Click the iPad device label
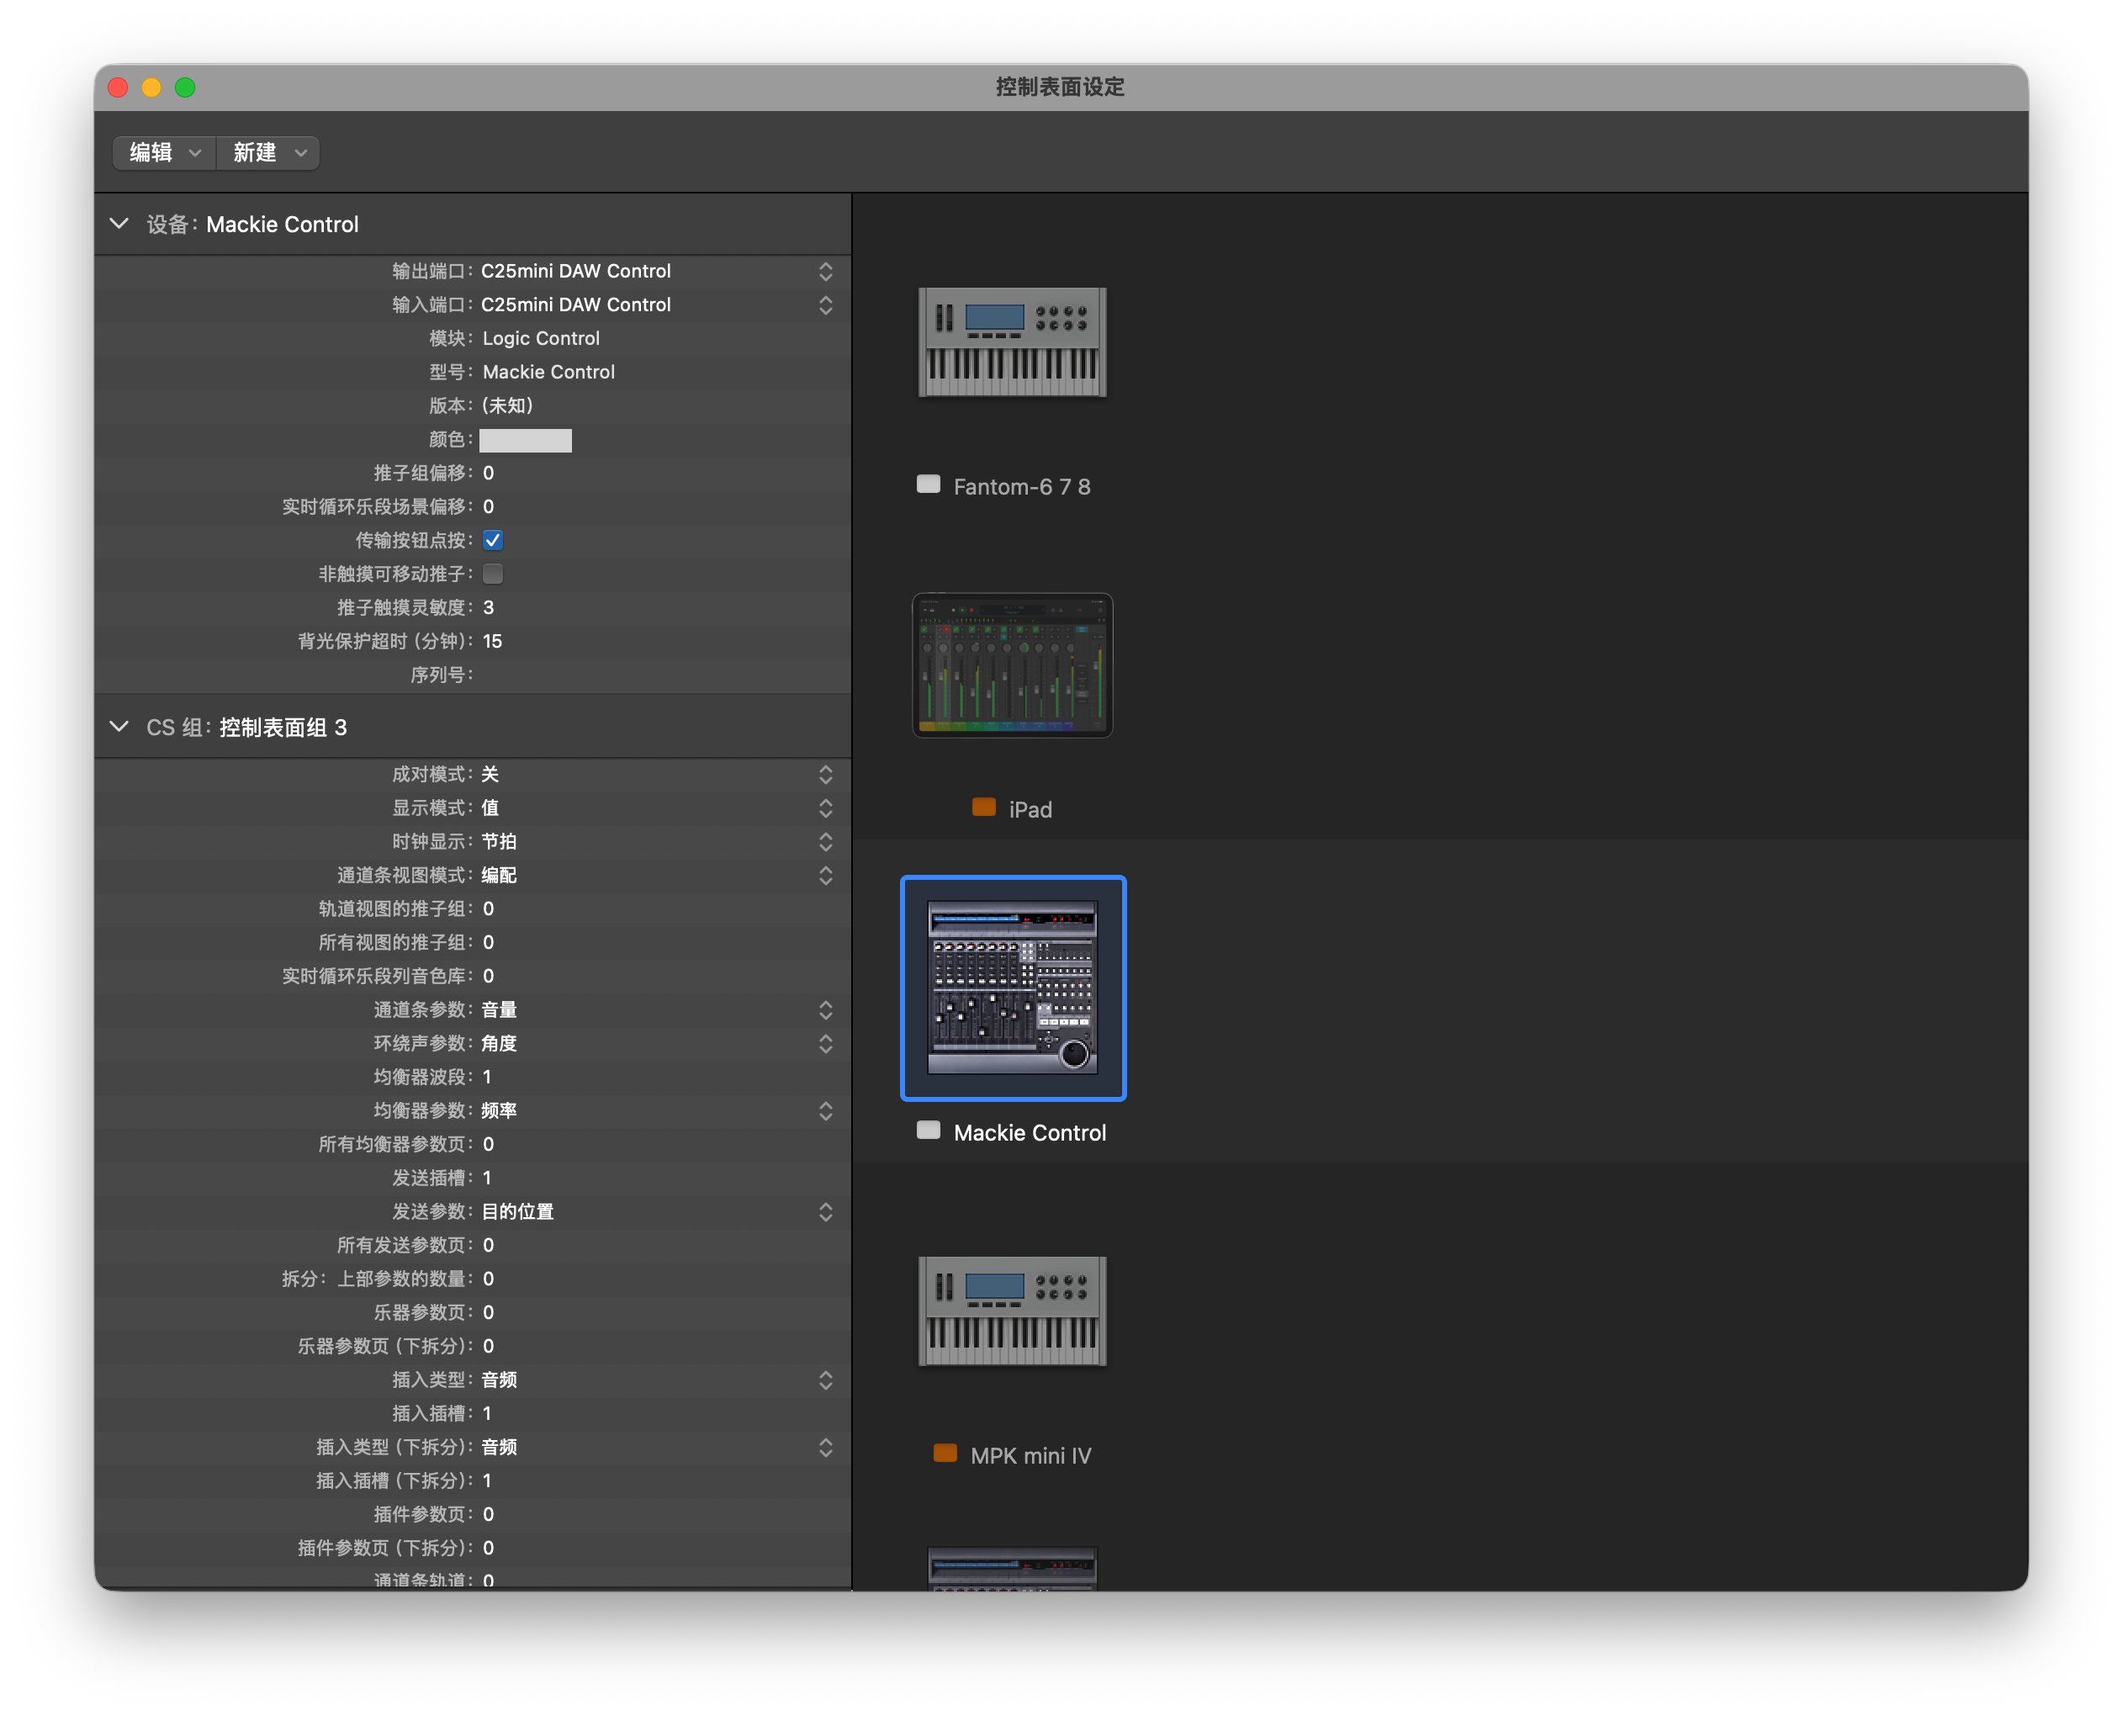 pos(1030,809)
